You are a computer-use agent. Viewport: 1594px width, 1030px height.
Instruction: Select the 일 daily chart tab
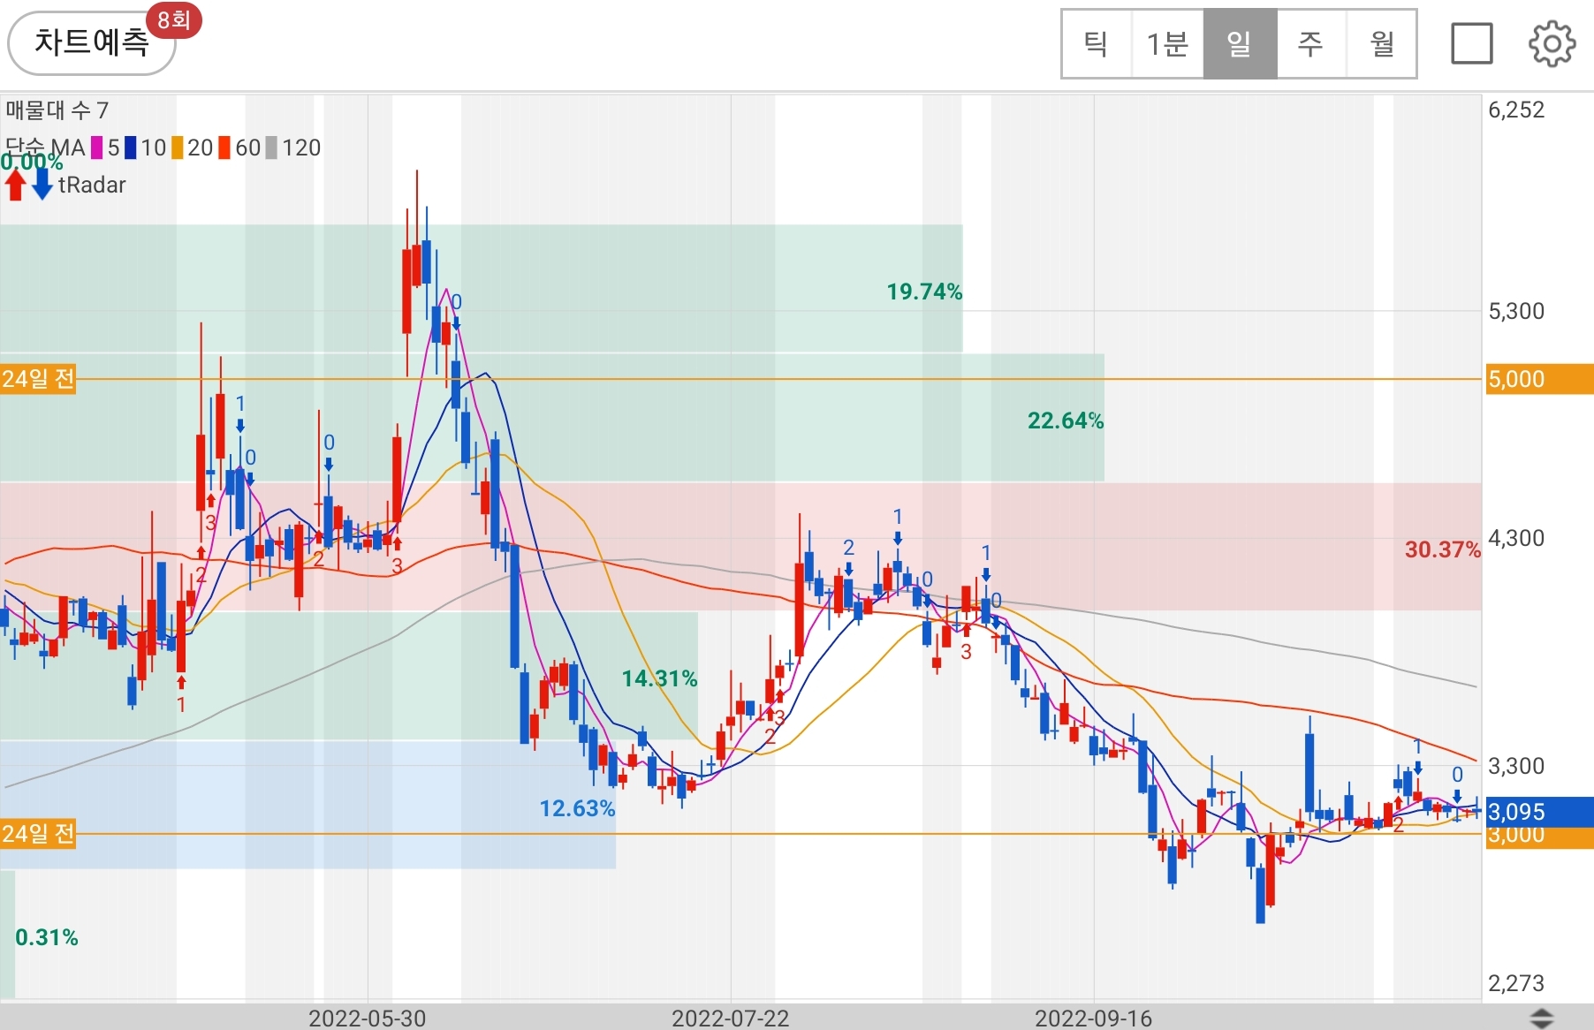coord(1240,43)
